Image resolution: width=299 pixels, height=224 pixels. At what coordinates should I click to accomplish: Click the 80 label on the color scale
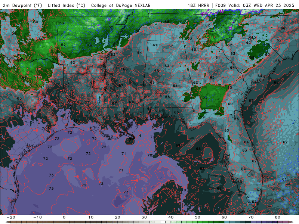click(278, 217)
